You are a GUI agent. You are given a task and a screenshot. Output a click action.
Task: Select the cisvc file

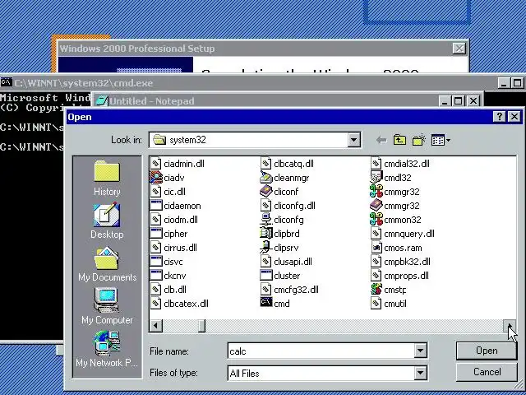click(166, 262)
